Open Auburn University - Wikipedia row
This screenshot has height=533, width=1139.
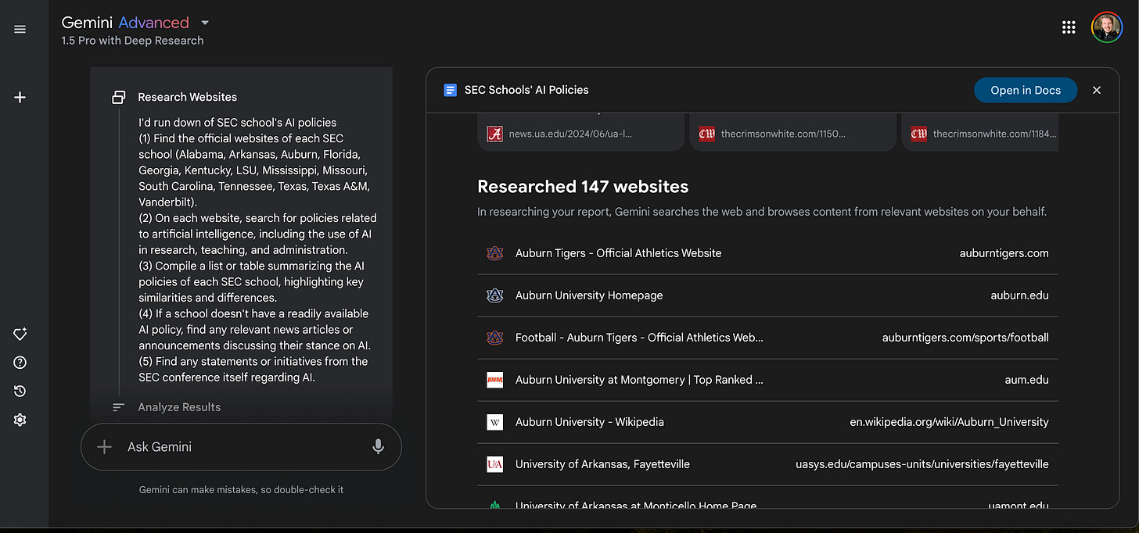pyautogui.click(x=767, y=422)
